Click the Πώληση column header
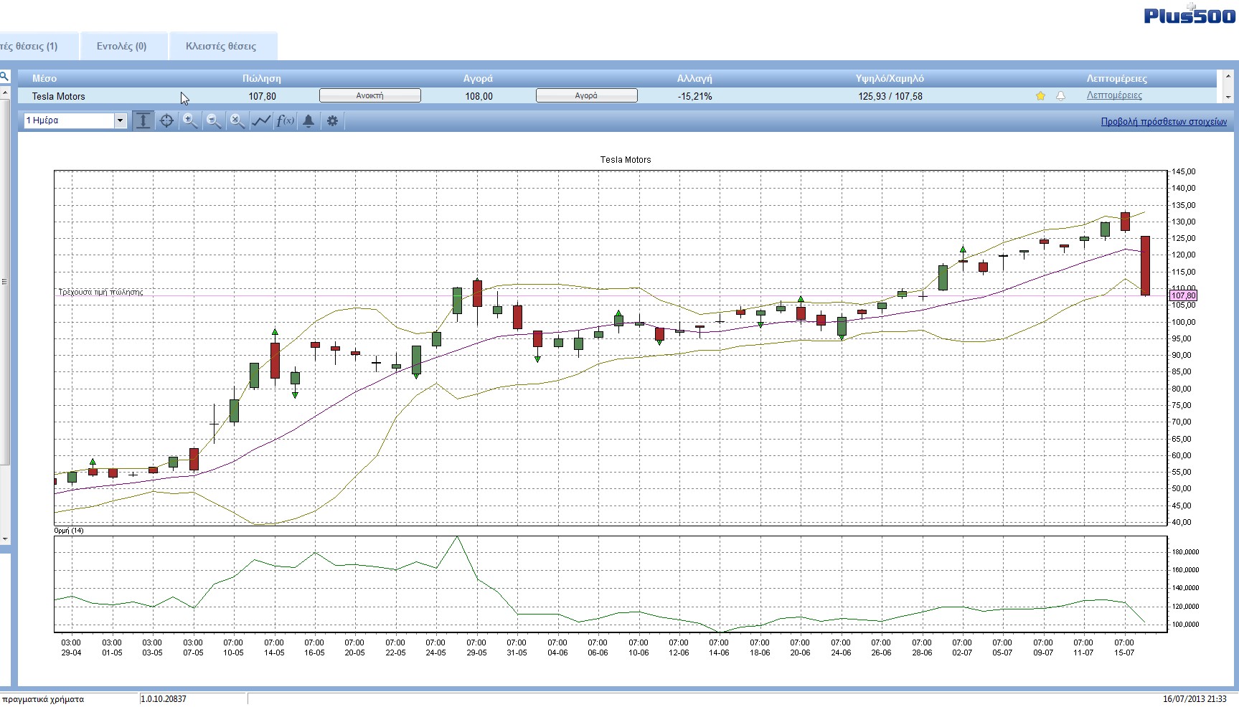Screen dimensions: 1239x707 coord(261,78)
